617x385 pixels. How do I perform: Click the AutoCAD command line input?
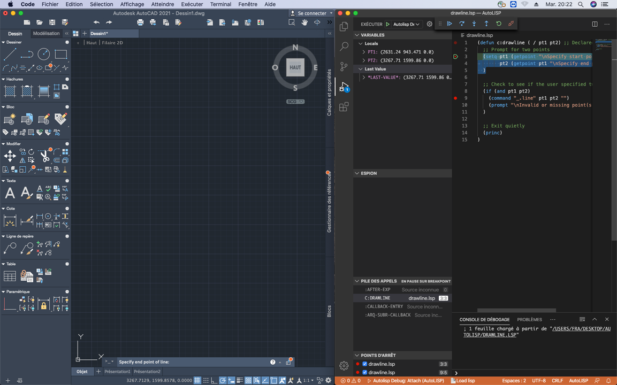coord(193,362)
